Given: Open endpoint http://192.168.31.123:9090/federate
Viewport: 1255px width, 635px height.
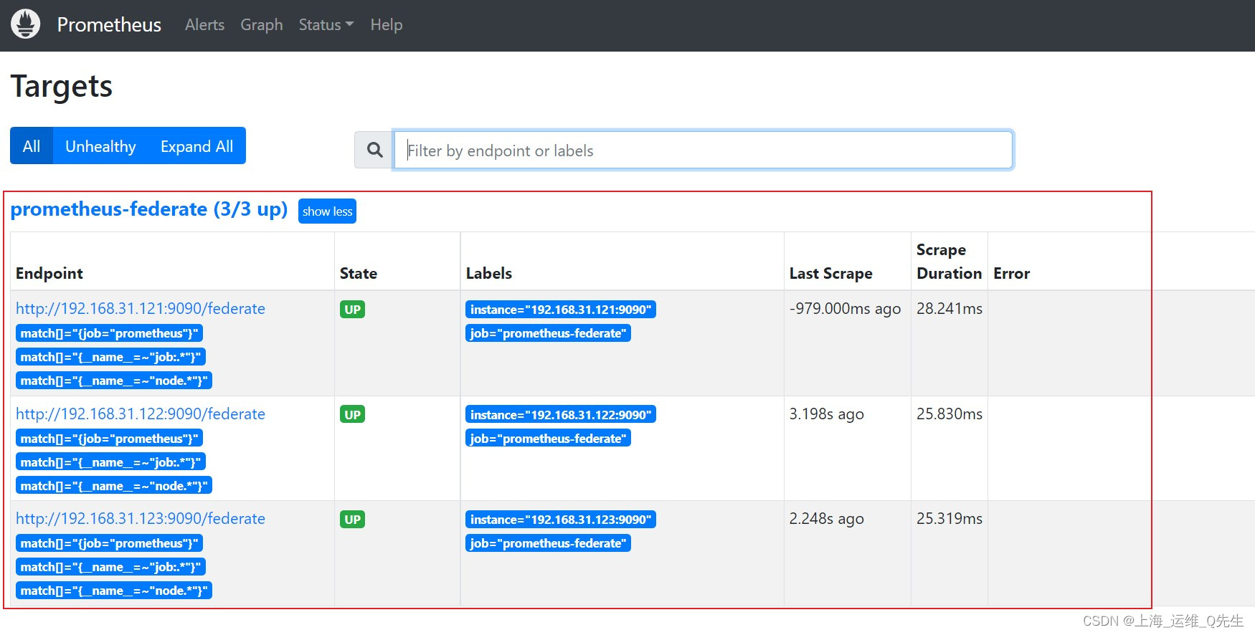Looking at the screenshot, I should pos(141,519).
